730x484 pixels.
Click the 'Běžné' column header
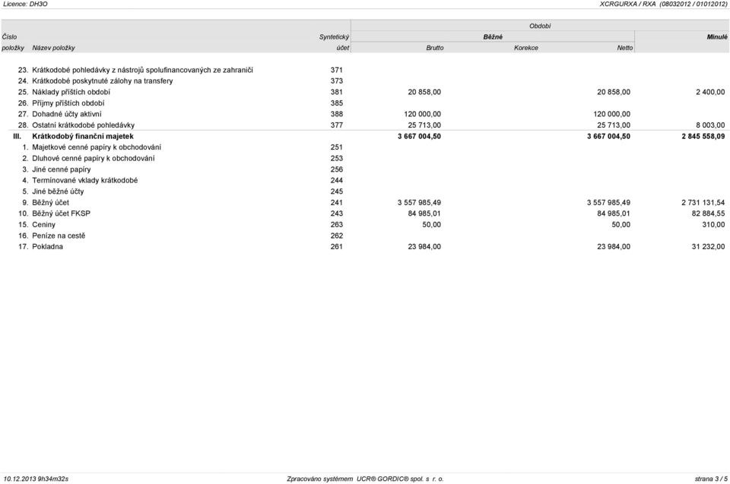[493, 36]
